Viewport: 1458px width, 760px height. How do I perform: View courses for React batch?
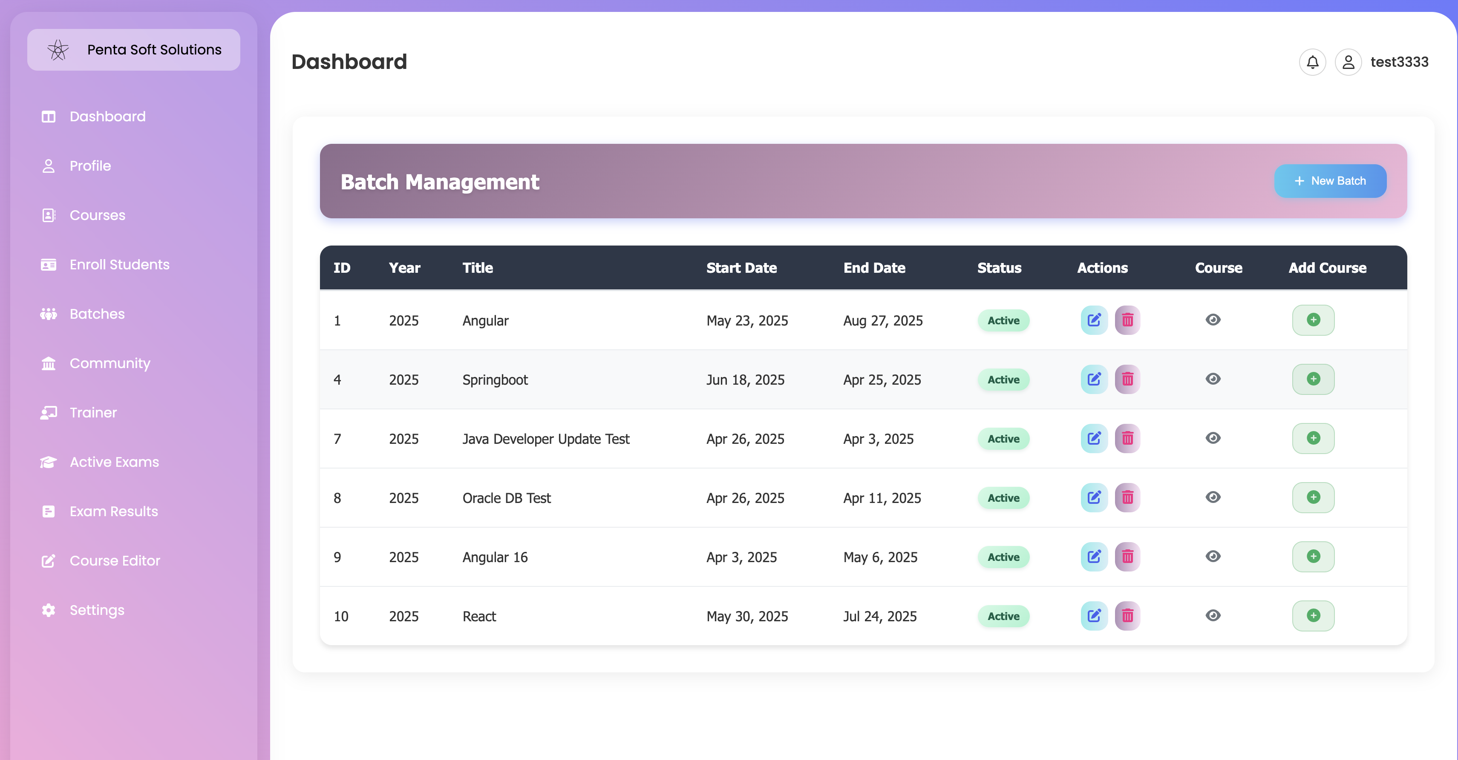tap(1212, 616)
